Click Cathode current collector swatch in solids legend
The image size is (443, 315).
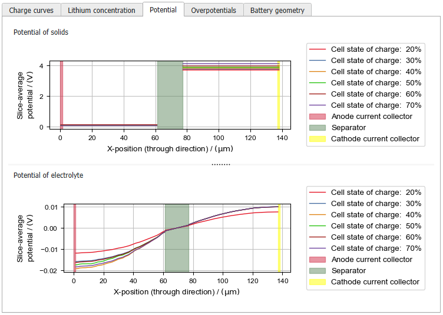318,139
